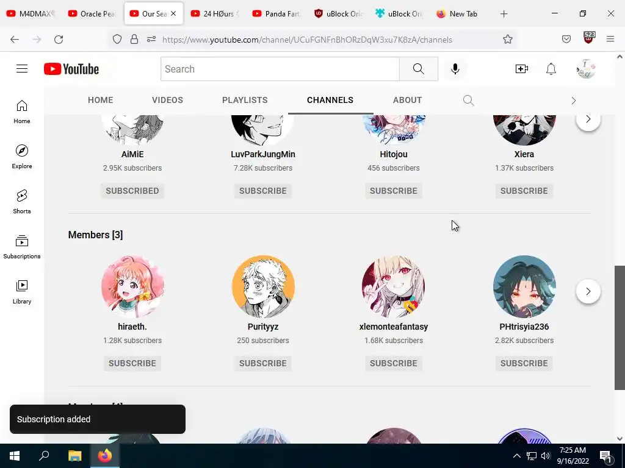Click the tracking protection shield icon
This screenshot has height=468, width=625.
point(117,40)
